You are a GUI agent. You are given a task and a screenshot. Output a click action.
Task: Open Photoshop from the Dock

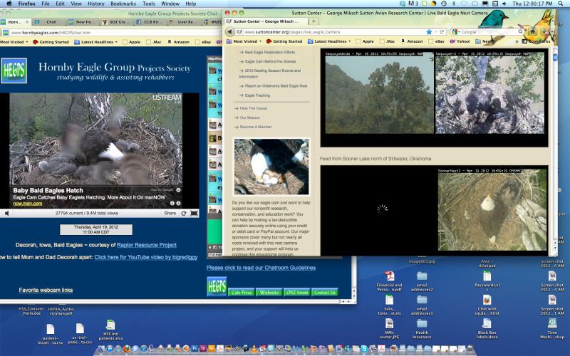click(x=195, y=349)
